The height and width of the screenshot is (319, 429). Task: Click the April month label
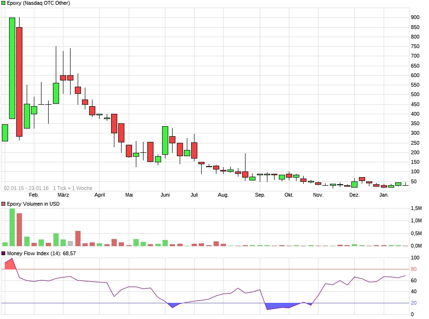tap(100, 195)
